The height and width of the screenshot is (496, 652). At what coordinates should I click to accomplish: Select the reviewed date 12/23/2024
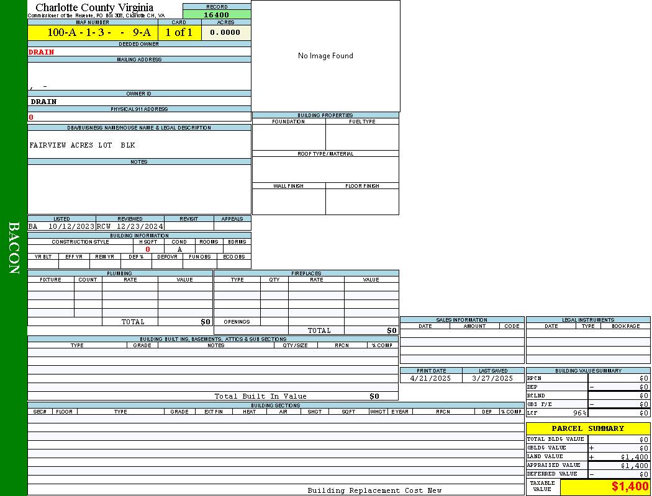[139, 227]
